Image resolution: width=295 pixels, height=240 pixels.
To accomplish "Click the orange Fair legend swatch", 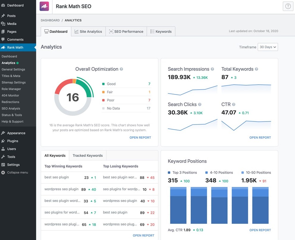I will (103, 92).
